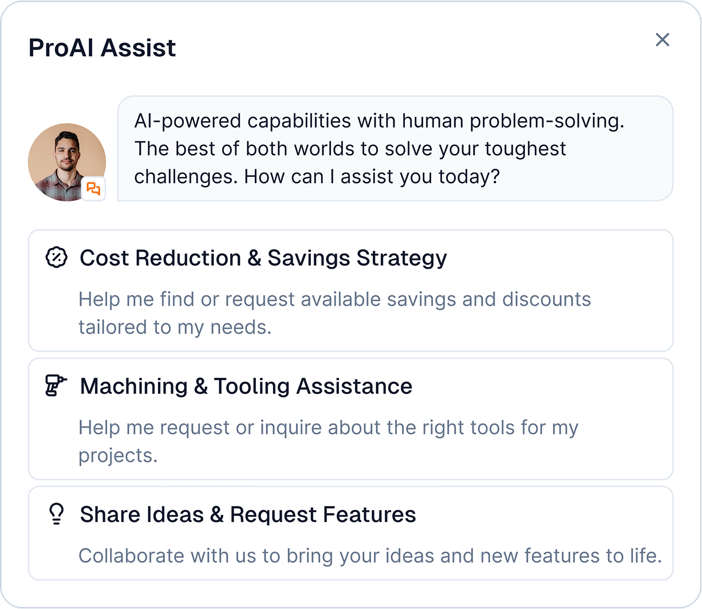This screenshot has height=609, width=702.
Task: Click the word "projects." in the tooling card
Action: point(118,456)
